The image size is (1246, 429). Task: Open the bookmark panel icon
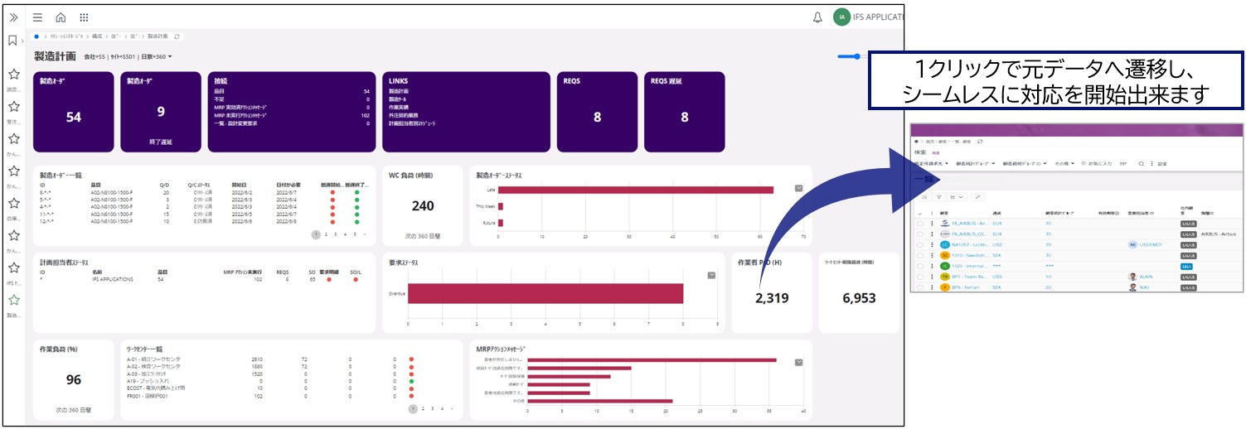pyautogui.click(x=12, y=41)
